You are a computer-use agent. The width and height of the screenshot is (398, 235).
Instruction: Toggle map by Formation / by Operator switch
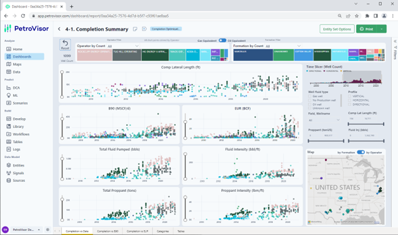[x=361, y=152]
